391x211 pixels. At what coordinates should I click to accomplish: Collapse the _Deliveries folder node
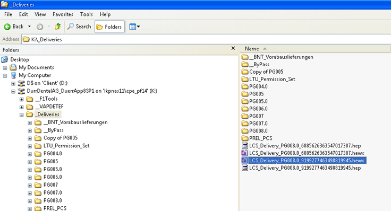tap(22, 115)
